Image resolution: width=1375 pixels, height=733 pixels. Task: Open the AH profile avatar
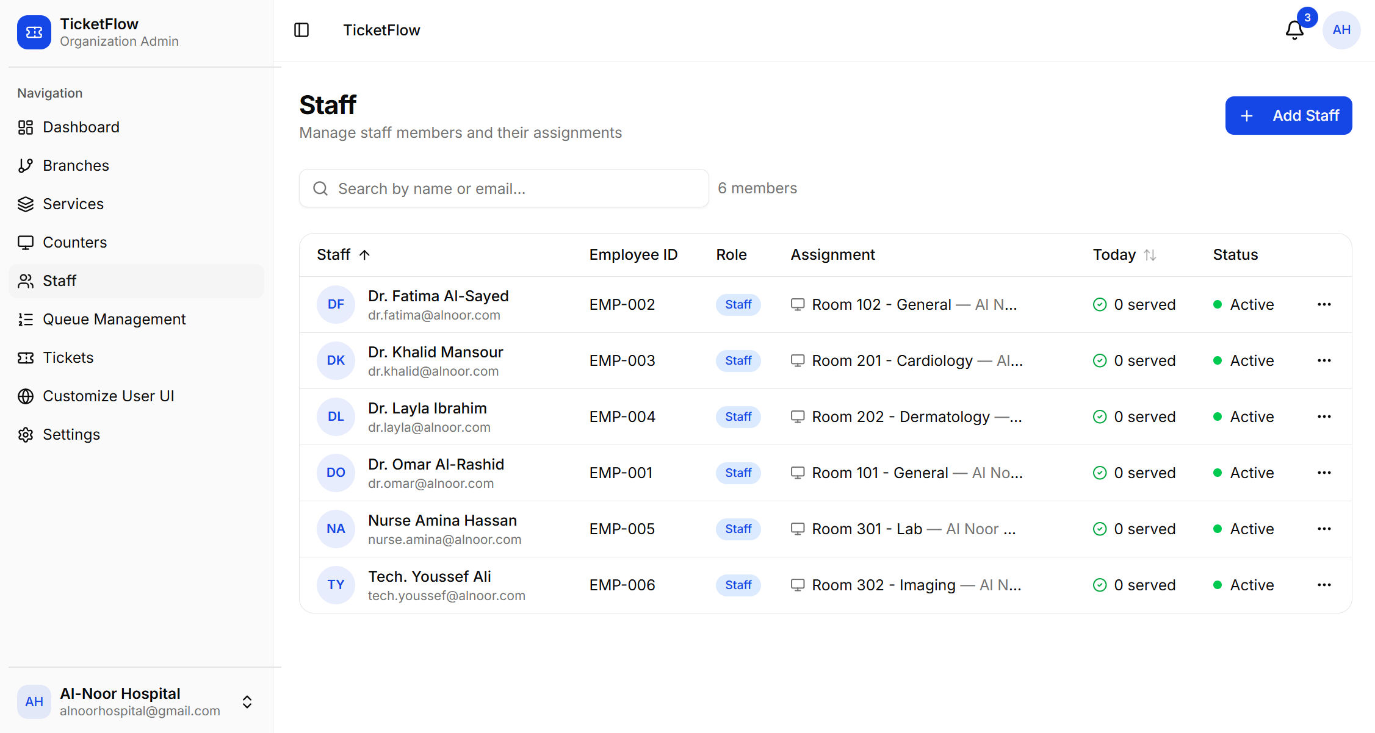pos(1341,29)
